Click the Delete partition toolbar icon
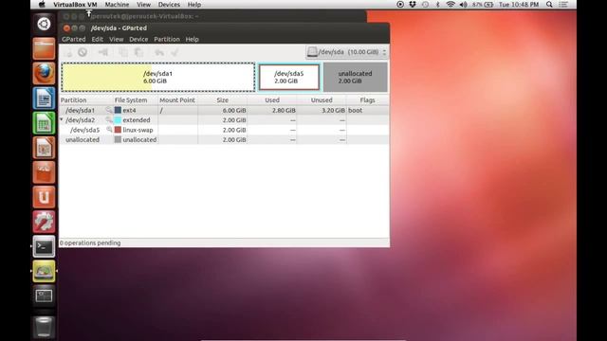 (83, 52)
